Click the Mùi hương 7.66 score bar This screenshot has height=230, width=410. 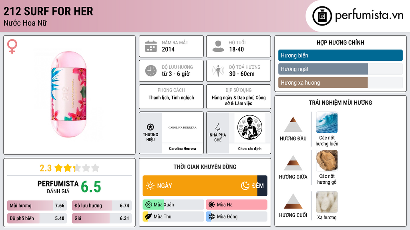pyautogui.click(x=37, y=206)
